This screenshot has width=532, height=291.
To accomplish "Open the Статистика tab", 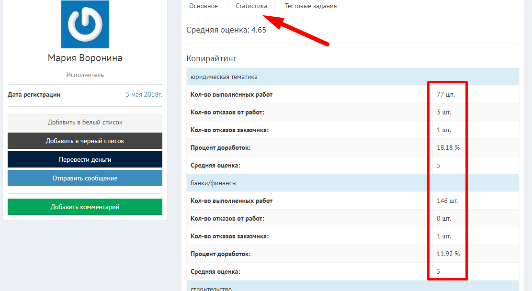I will click(x=251, y=6).
